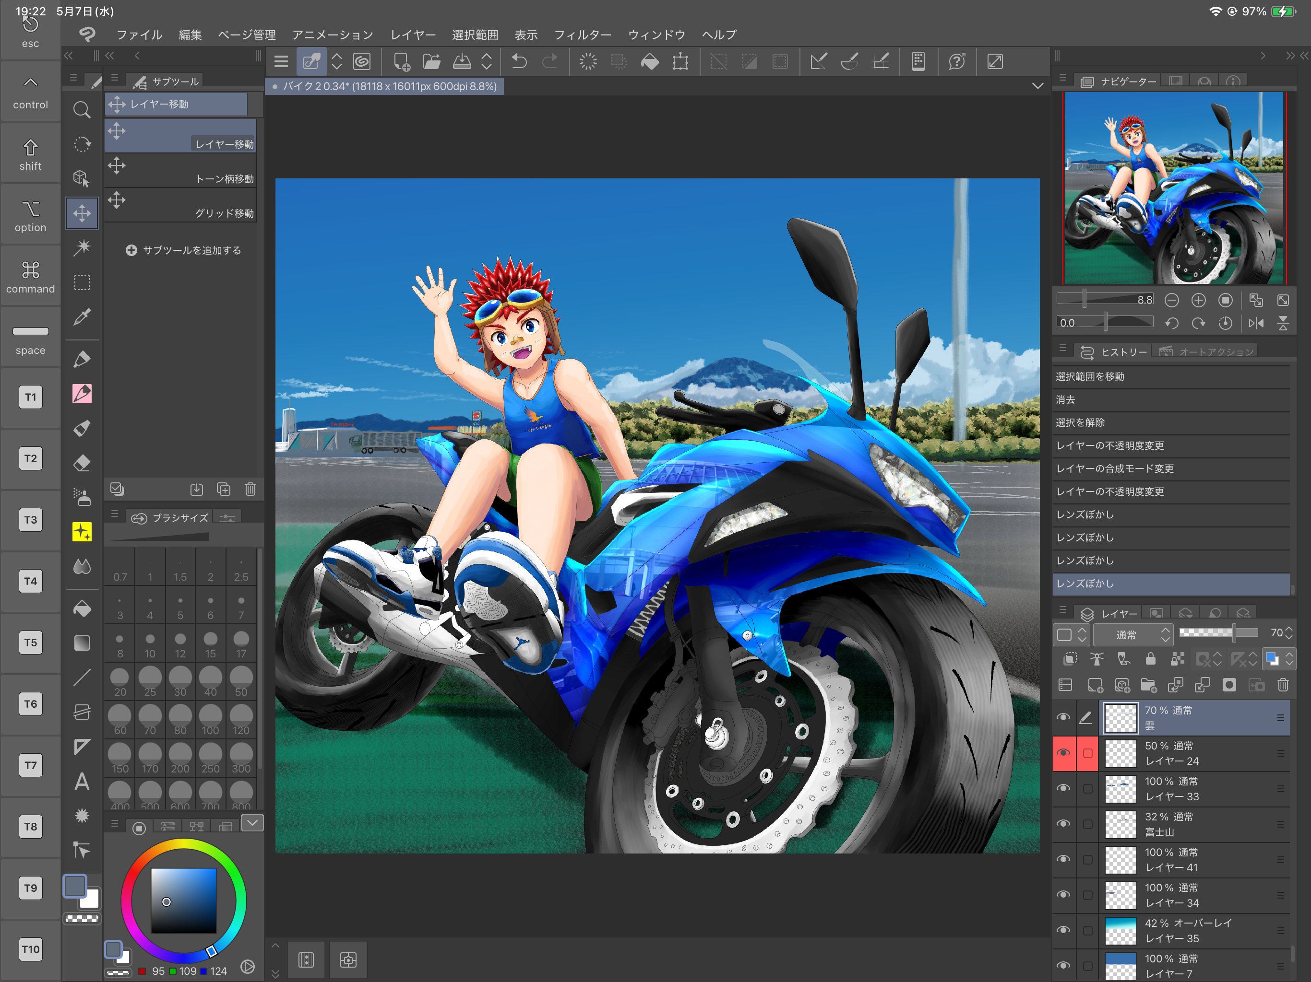
Task: Select the Eyedropper tool
Action: click(82, 317)
